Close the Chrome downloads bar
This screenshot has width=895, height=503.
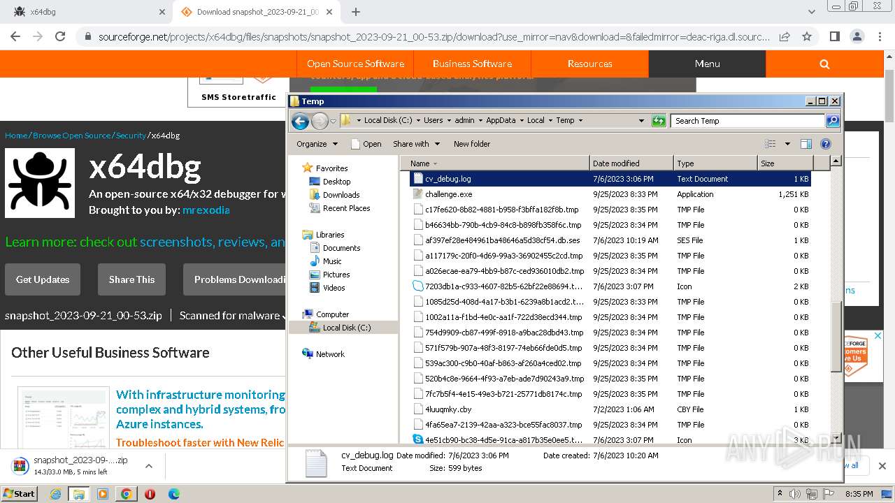pyautogui.click(x=882, y=466)
